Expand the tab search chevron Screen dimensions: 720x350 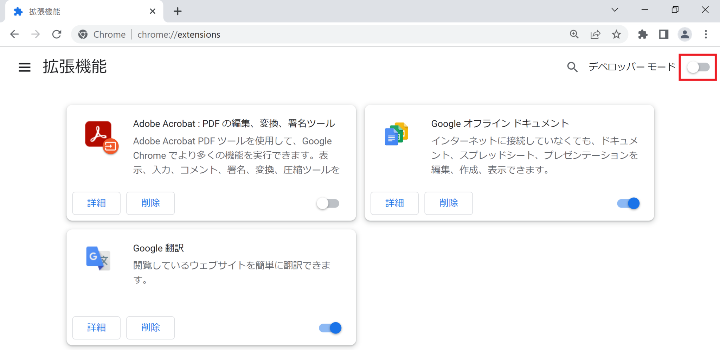[x=615, y=10]
